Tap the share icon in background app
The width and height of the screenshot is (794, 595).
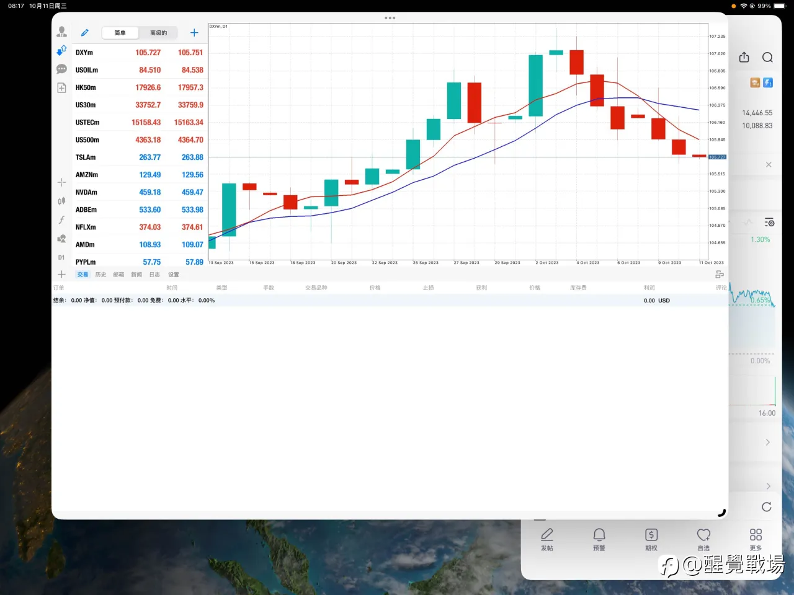pyautogui.click(x=744, y=57)
